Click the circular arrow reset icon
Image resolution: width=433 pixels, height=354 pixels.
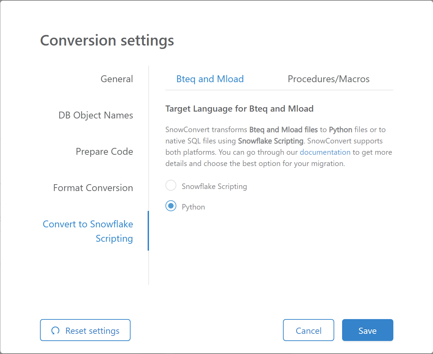pyautogui.click(x=55, y=330)
